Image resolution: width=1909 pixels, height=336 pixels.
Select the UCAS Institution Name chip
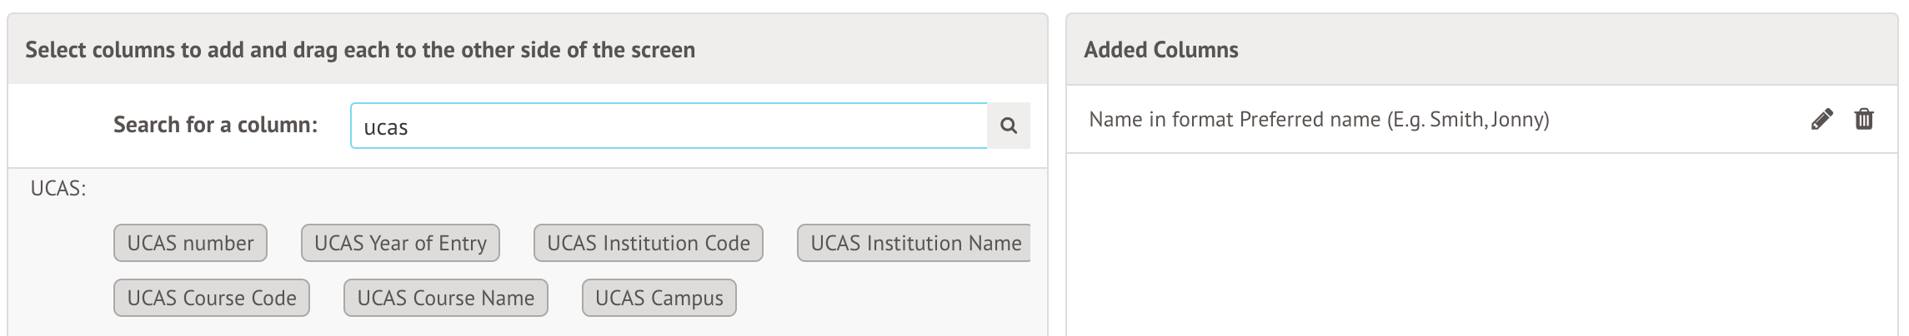914,243
